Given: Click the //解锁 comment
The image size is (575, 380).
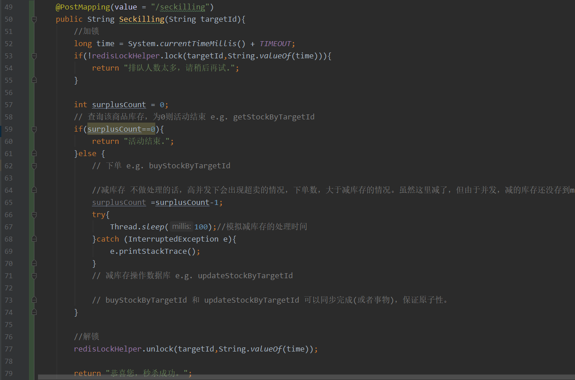Looking at the screenshot, I should (87, 337).
